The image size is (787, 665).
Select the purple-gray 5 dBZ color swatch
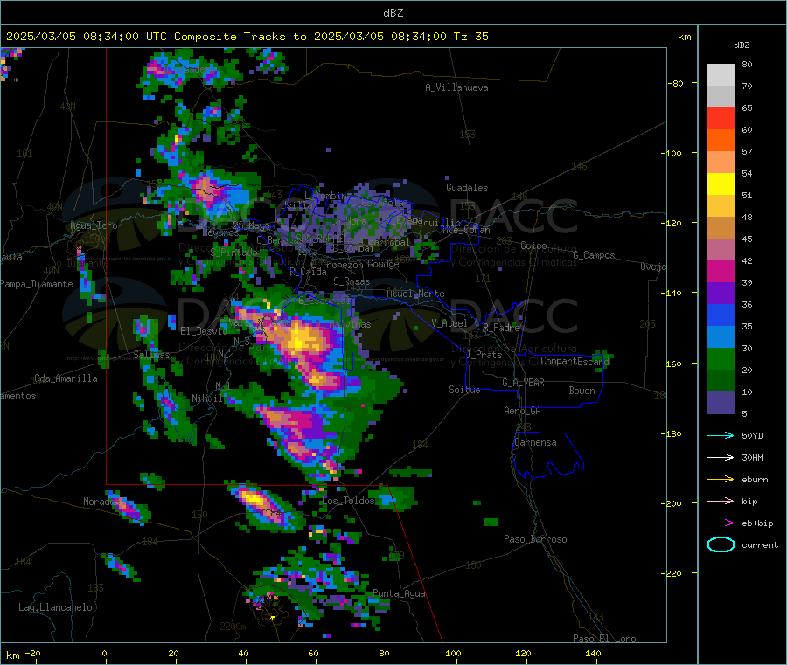pos(721,403)
